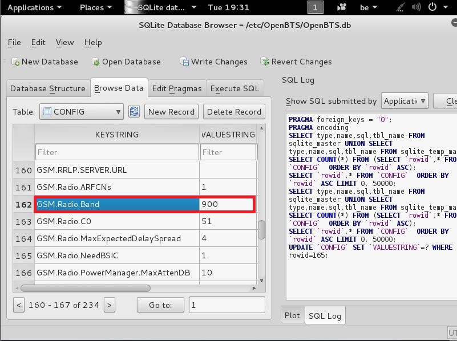Click the 'Go to:' button
Image resolution: width=457 pixels, height=341 pixels.
click(160, 305)
